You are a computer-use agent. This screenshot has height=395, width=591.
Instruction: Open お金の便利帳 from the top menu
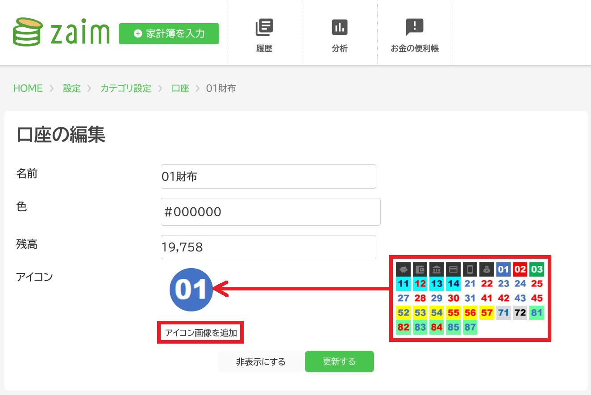click(415, 36)
